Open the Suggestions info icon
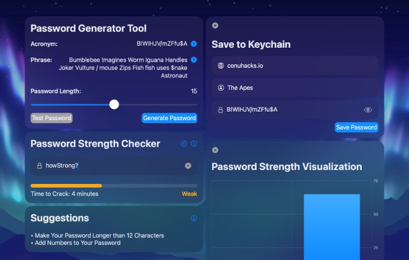The height and width of the screenshot is (260, 409). 193,218
